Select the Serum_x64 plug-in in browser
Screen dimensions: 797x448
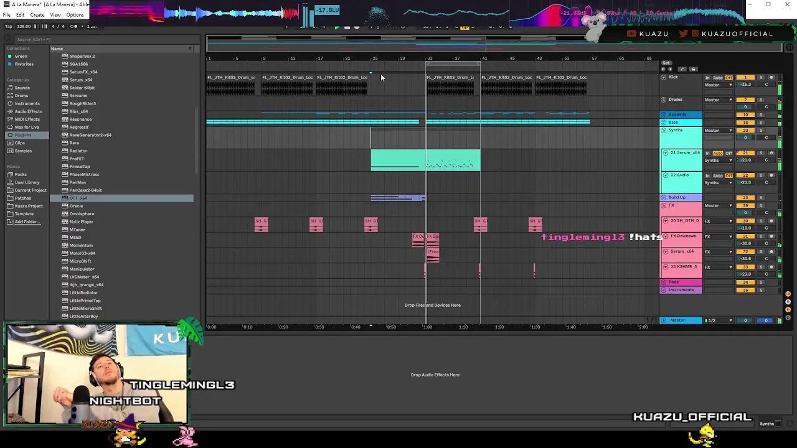click(x=81, y=80)
